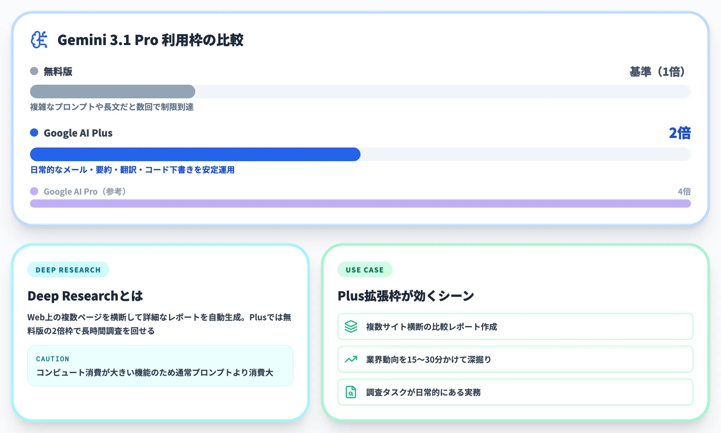Click the Deep Researchとは heading
Screen dimensions: 721x433
(x=85, y=296)
